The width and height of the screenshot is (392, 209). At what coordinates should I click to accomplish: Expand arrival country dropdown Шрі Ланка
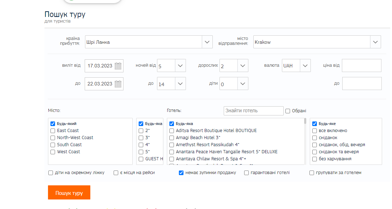tap(207, 42)
